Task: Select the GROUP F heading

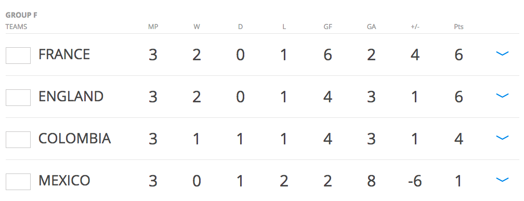Action: coord(21,16)
